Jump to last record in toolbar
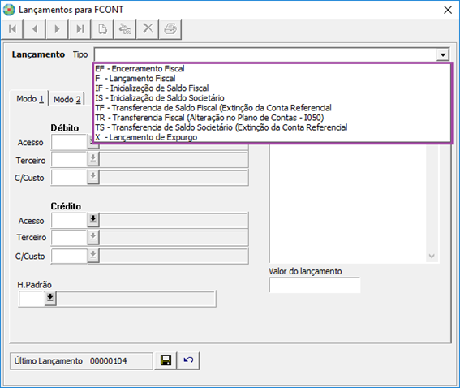 80,29
